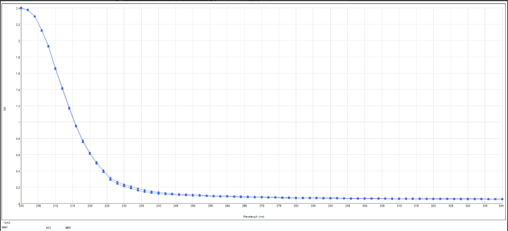
Task: Select the data point at 204 nm
Action: tap(35, 16)
